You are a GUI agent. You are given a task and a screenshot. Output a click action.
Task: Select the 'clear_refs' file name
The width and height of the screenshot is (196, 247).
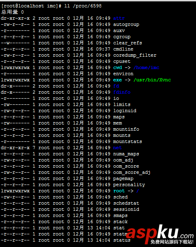tap(128, 43)
